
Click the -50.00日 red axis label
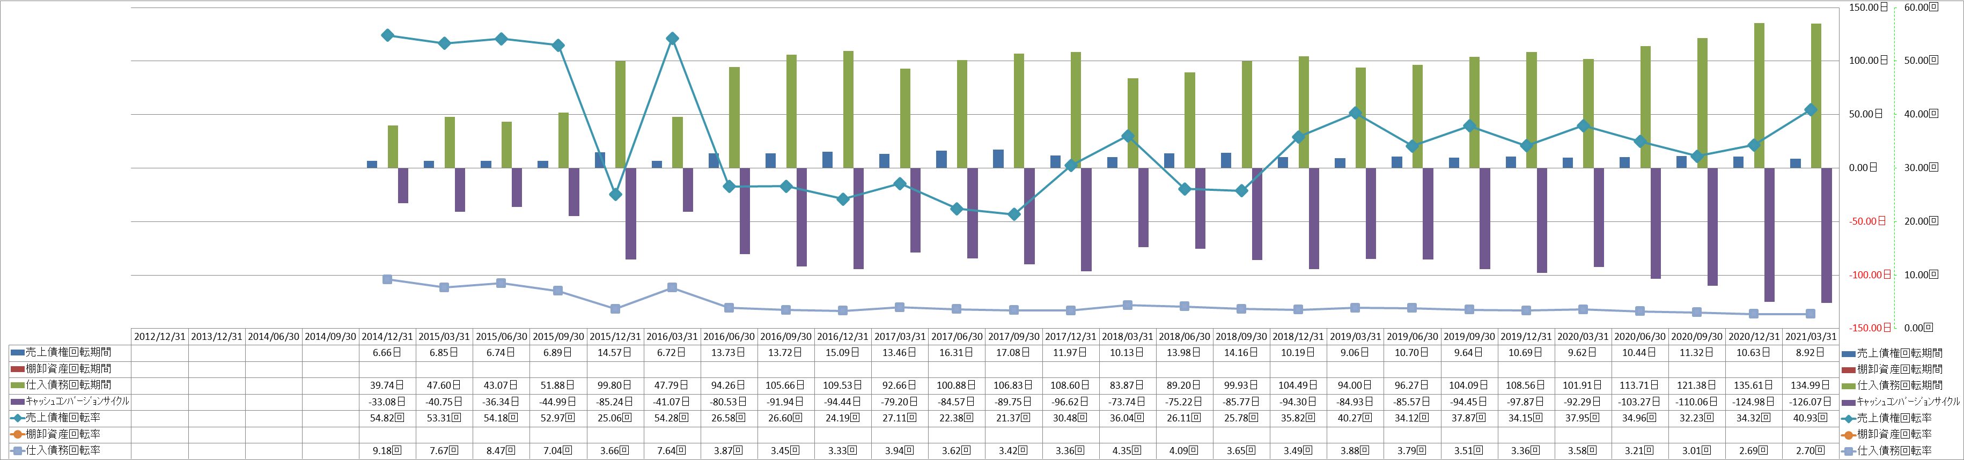[x=1868, y=221]
